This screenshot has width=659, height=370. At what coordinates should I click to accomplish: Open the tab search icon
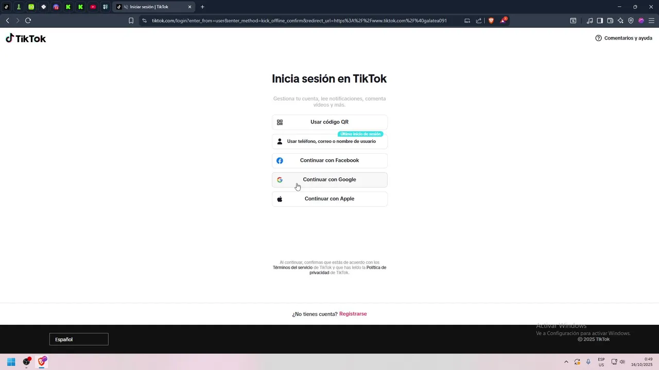pyautogui.click(x=573, y=21)
